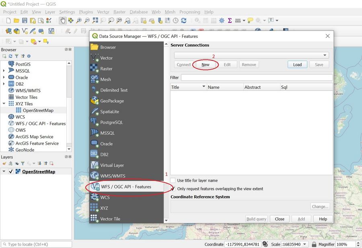The width and height of the screenshot is (362, 248).
Task: Uncheck Only request features overlapping view extent
Action: 173,189
